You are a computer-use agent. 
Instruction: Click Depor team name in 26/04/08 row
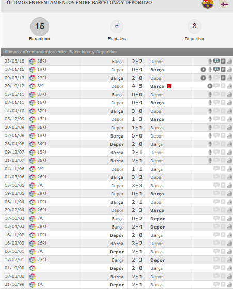117,144
